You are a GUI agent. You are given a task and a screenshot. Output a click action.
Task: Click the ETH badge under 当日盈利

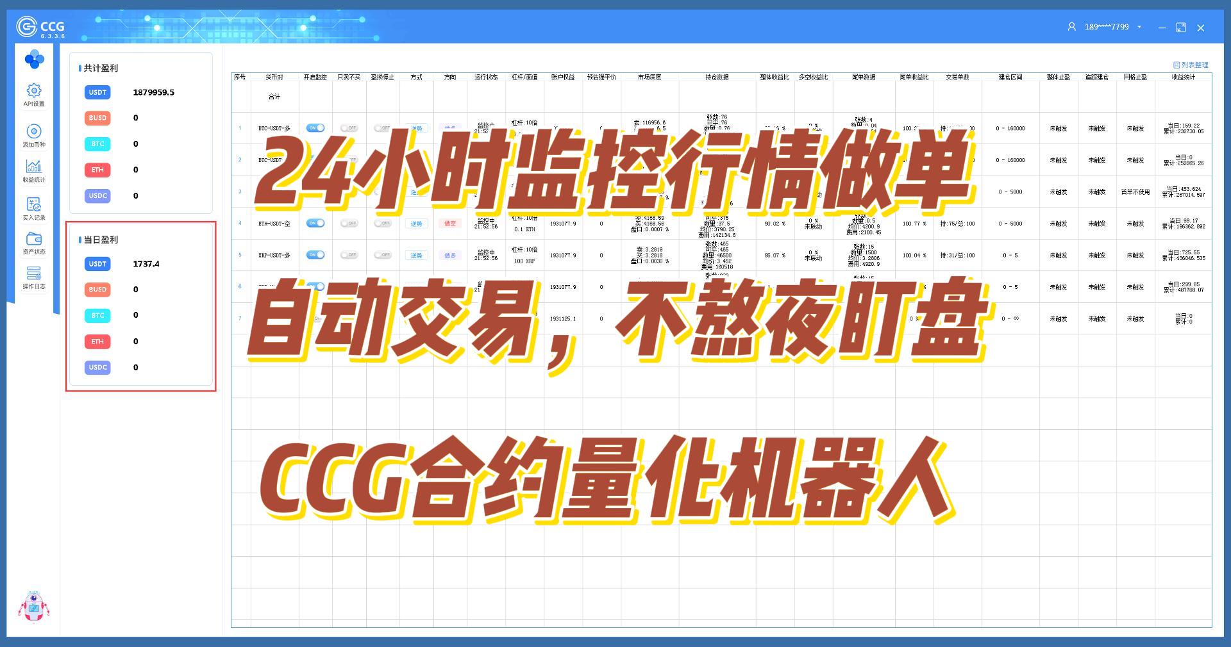tap(97, 341)
